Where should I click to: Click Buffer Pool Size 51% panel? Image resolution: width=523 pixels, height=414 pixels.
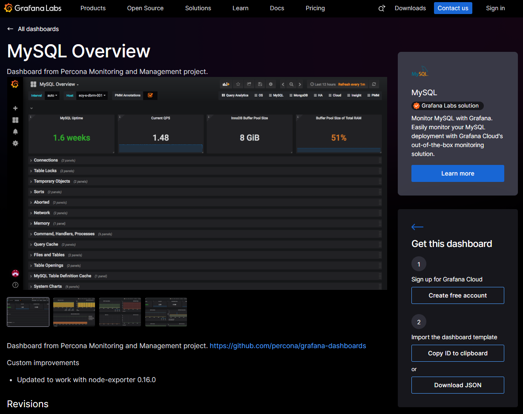coord(339,134)
